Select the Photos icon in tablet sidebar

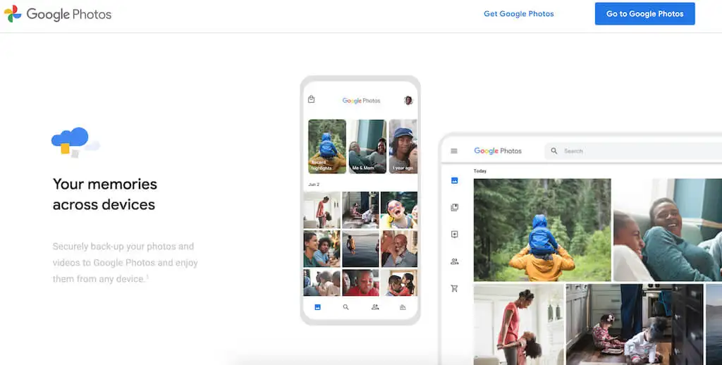tap(455, 180)
